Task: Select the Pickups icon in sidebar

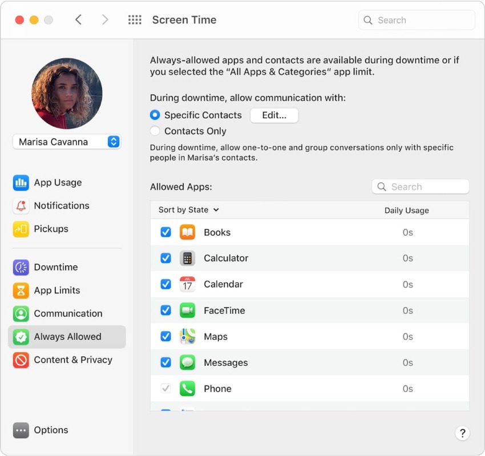Action: (x=21, y=229)
